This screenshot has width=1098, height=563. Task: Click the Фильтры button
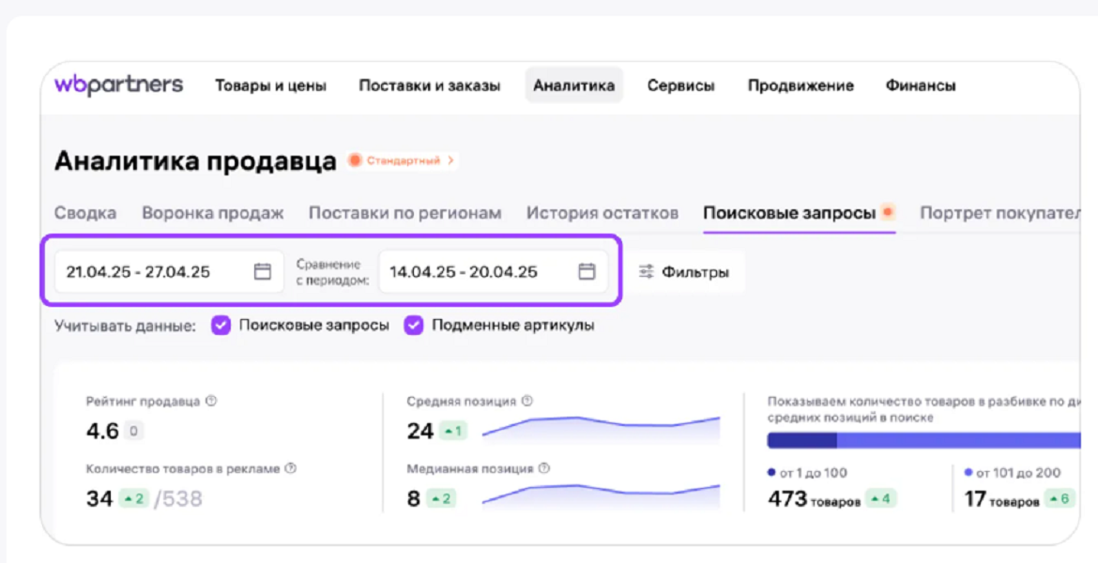tap(684, 272)
